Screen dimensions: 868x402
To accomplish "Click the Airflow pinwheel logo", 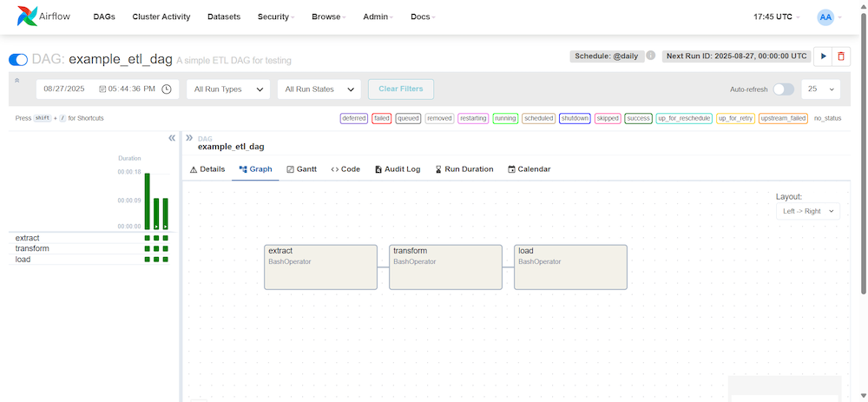I will click(x=27, y=16).
